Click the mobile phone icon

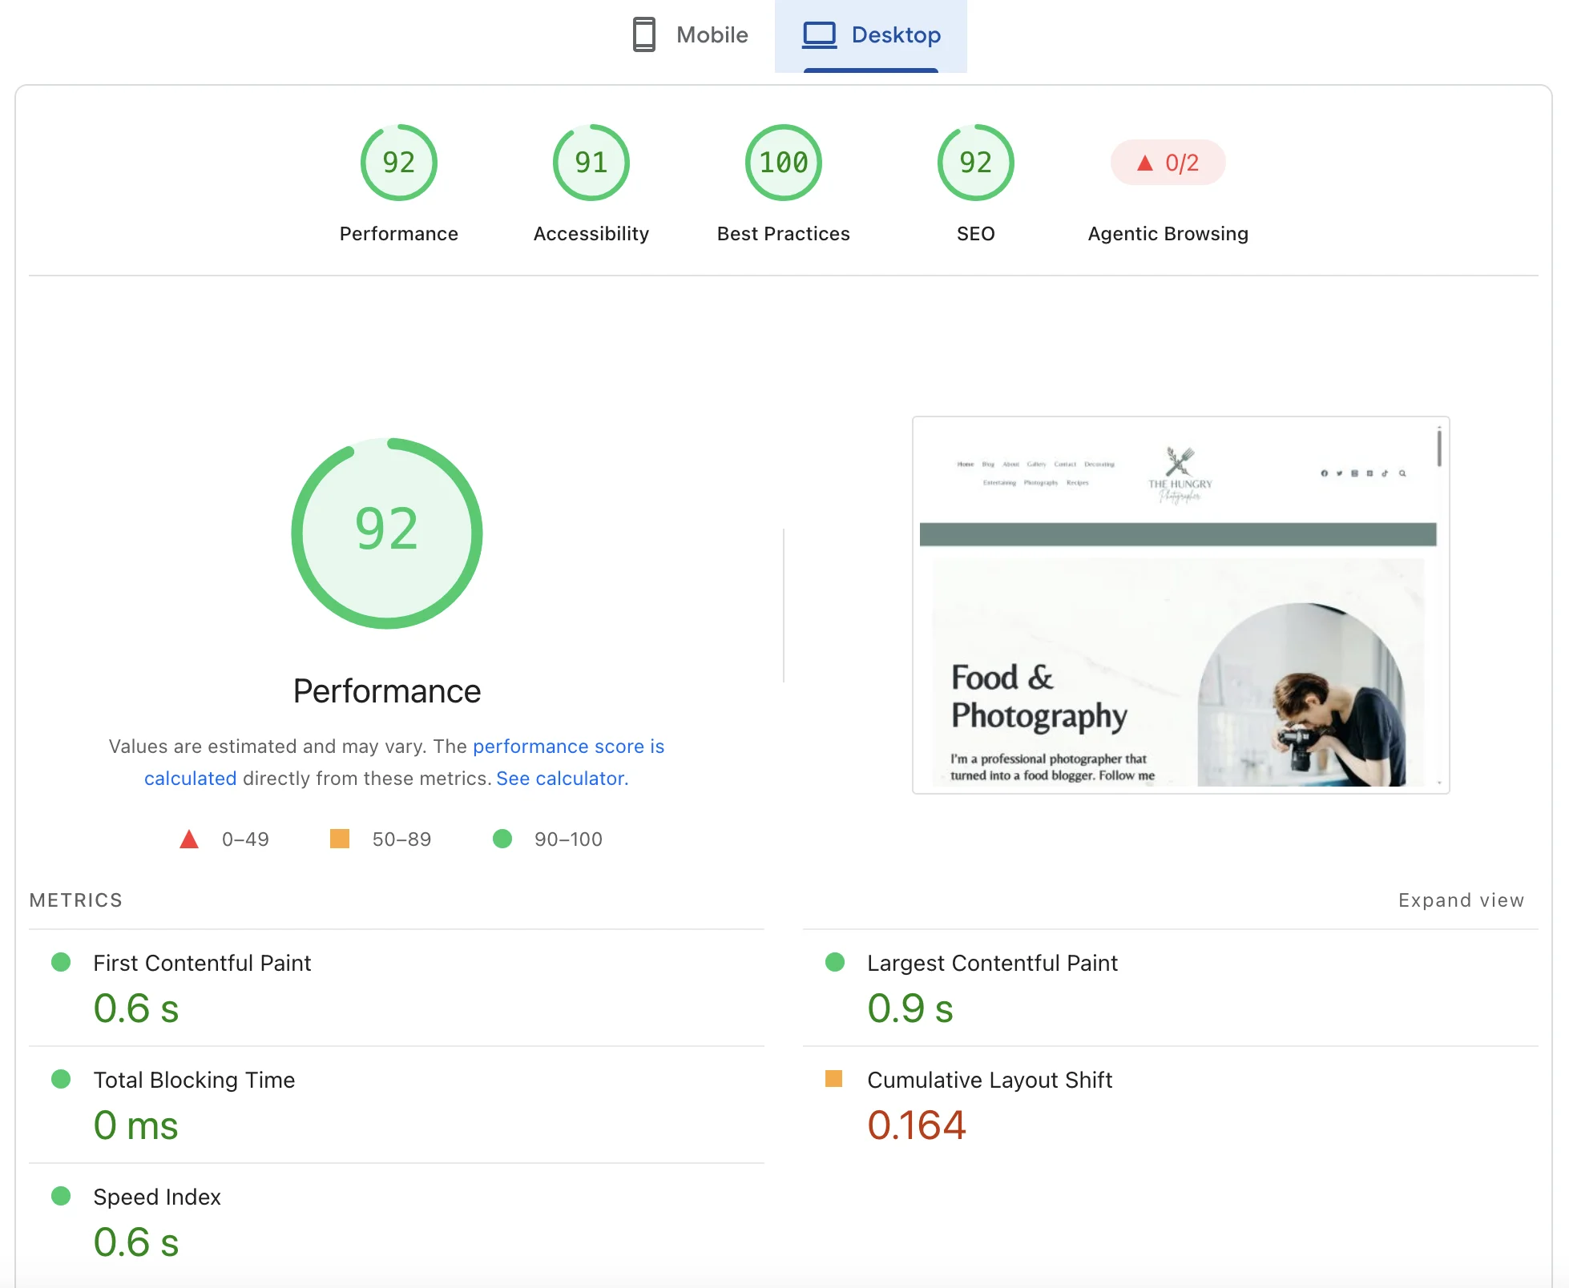click(644, 34)
